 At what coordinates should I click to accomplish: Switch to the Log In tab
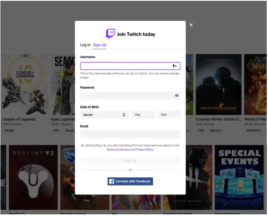(85, 45)
